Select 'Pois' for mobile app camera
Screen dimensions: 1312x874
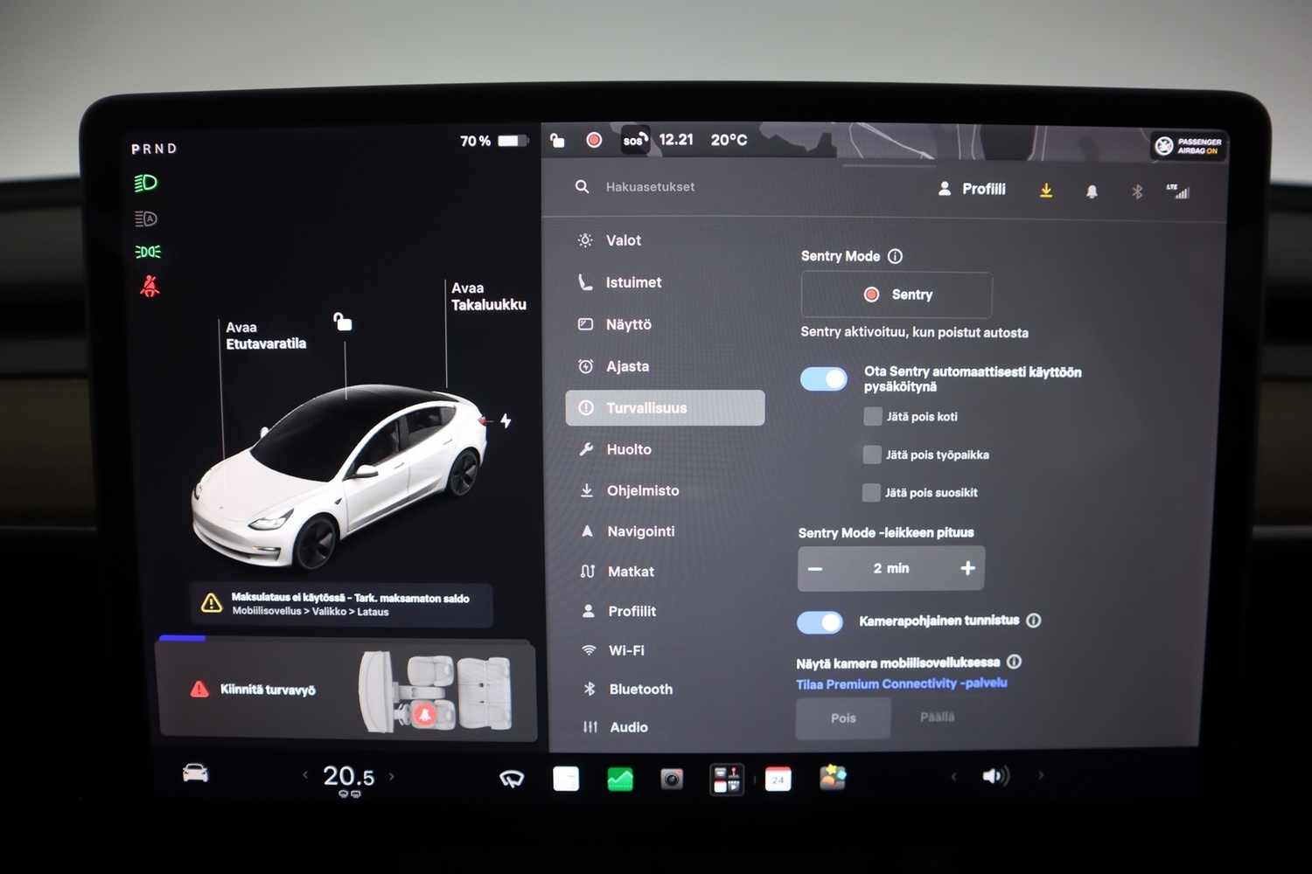point(843,718)
